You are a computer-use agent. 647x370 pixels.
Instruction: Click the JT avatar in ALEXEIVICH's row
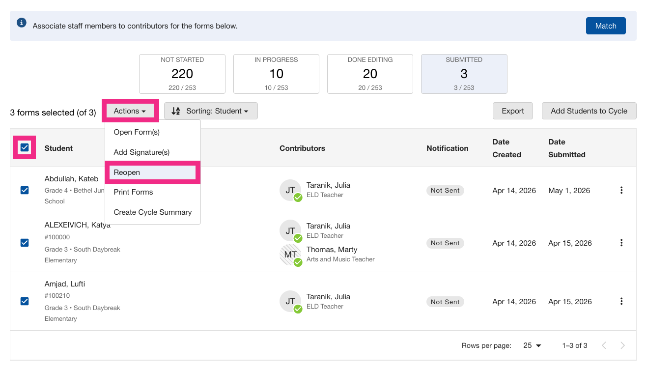click(290, 230)
